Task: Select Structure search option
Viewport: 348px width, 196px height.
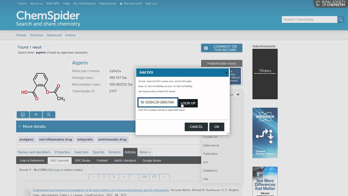Action: [36, 35]
